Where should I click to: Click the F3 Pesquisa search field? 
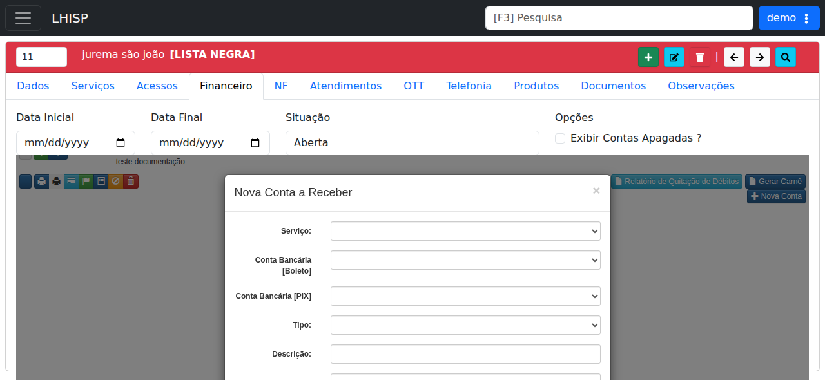tap(619, 18)
